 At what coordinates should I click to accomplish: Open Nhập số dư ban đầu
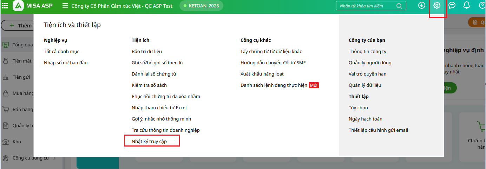[x=66, y=63]
